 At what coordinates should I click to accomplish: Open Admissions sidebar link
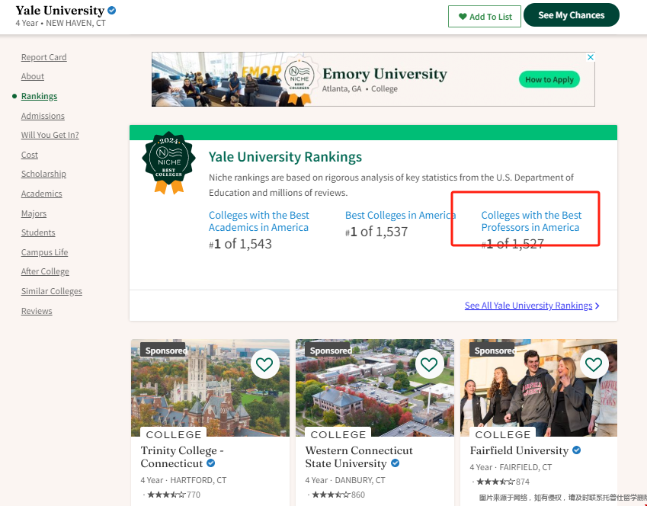[x=43, y=116]
